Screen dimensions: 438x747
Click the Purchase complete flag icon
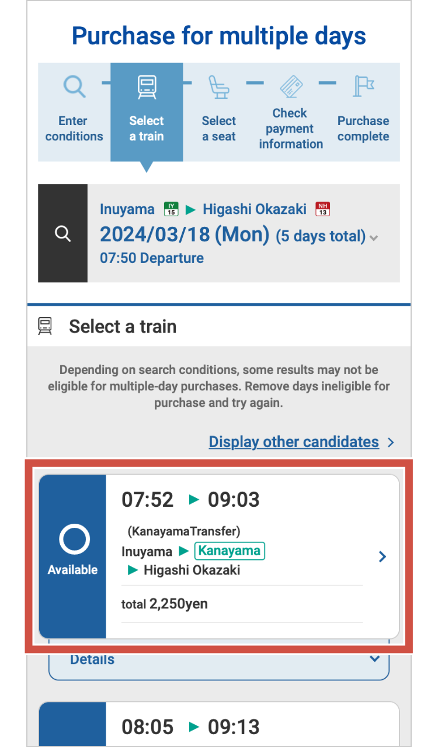(x=363, y=87)
